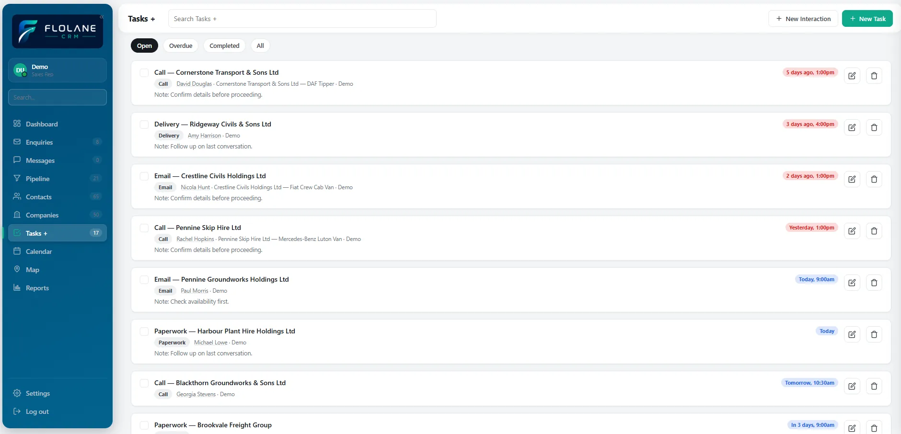Edit the Ridgeway Civils delivery task
Viewport: 901px width, 434px height.
point(852,127)
